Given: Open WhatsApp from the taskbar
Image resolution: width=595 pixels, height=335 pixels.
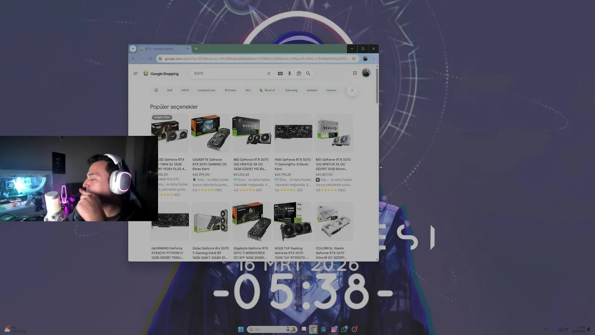Looking at the screenshot, I should click(x=344, y=329).
